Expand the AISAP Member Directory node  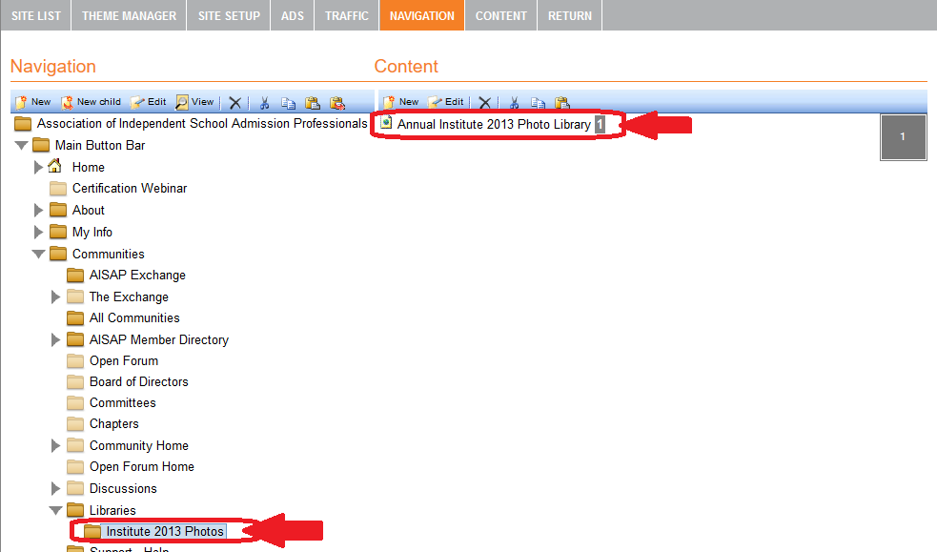click(x=55, y=340)
